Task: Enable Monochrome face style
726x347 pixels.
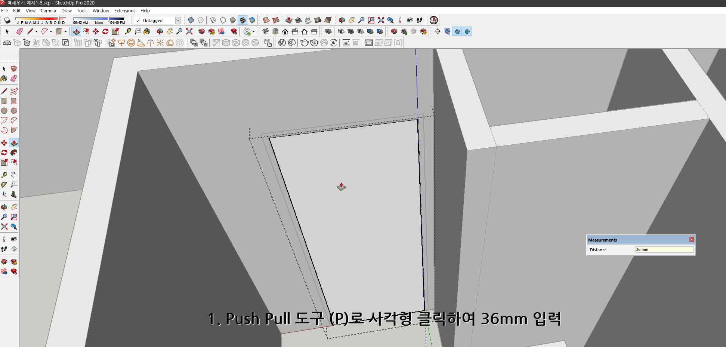Action: coord(252,20)
